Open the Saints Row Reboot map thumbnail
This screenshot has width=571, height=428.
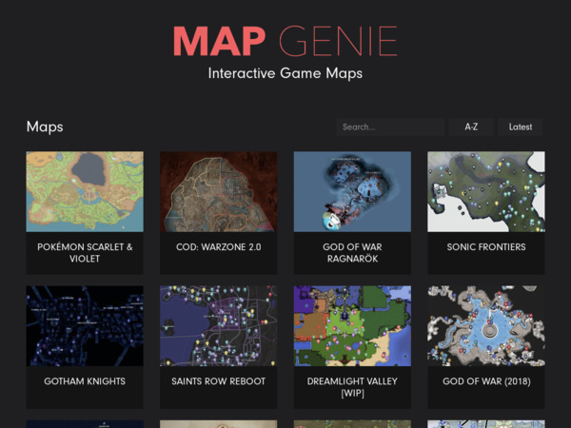pos(219,326)
